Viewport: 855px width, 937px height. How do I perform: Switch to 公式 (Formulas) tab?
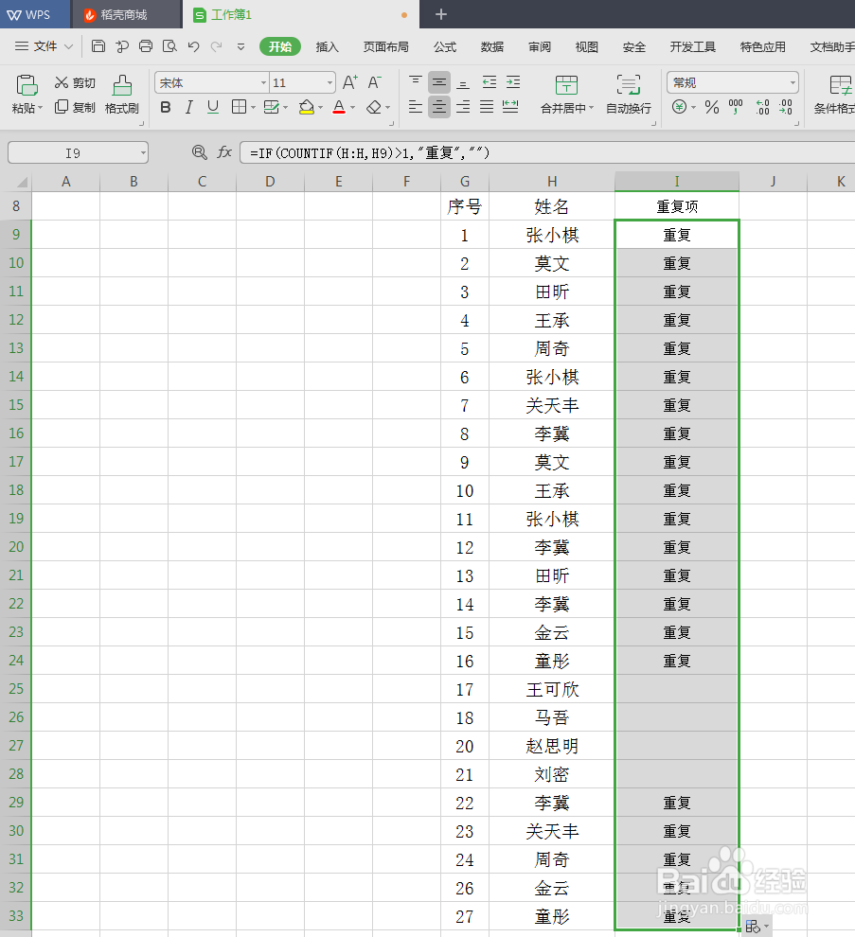pyautogui.click(x=445, y=46)
